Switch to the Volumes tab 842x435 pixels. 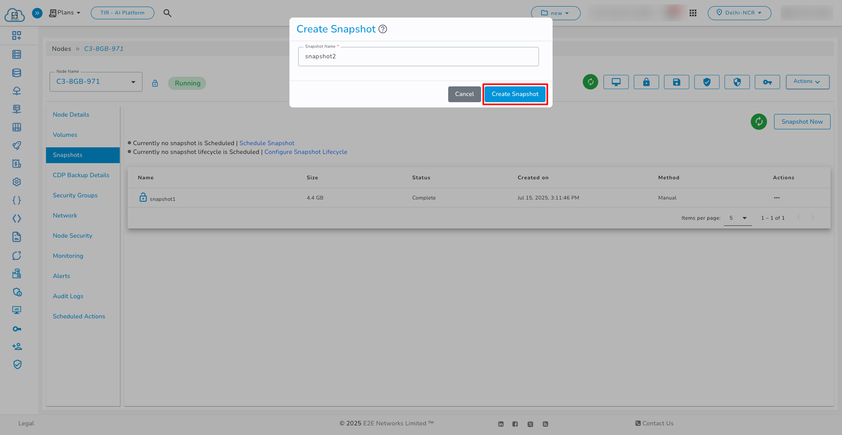[x=65, y=135]
